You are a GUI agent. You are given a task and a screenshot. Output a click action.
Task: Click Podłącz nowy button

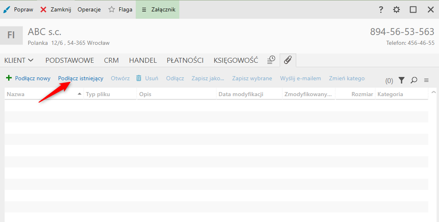tap(29, 78)
